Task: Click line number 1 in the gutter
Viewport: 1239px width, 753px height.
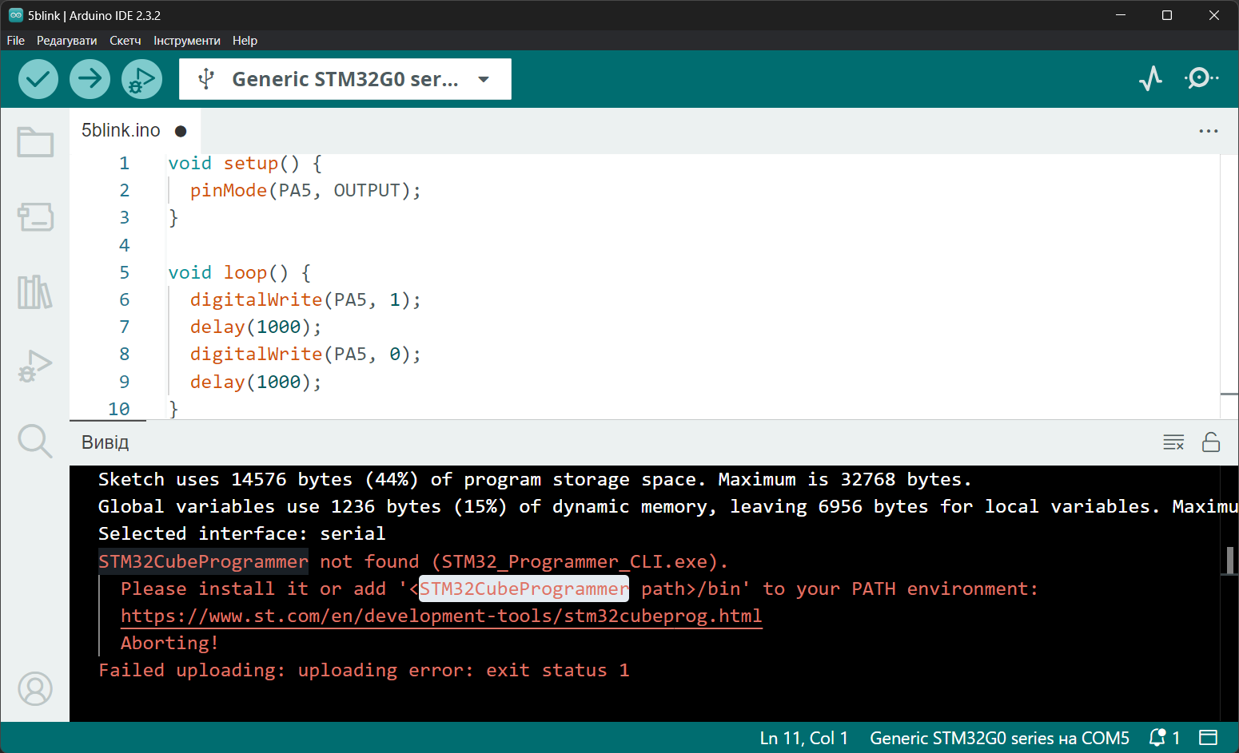Action: [x=124, y=164]
